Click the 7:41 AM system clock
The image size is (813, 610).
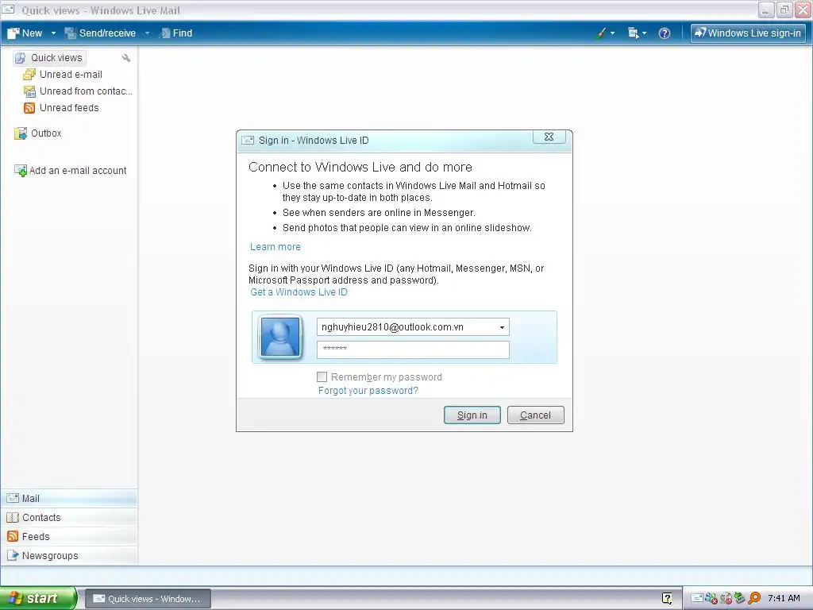pyautogui.click(x=784, y=598)
